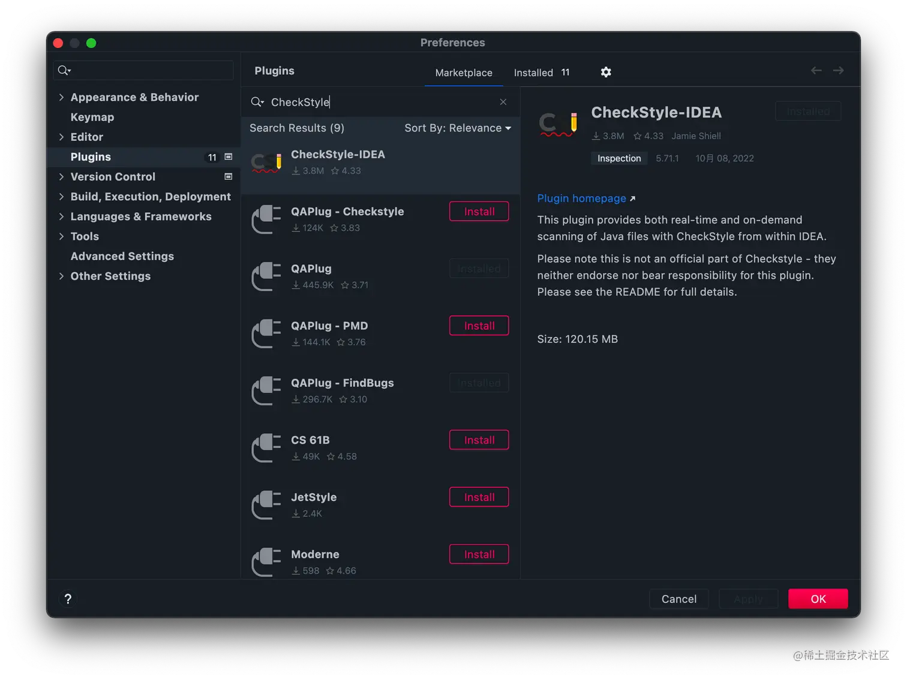Click the QAPlug - Checkstyle plugin icon
This screenshot has height=679, width=907.
(x=266, y=219)
